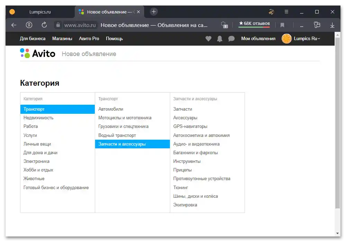Image resolution: width=346 pixels, height=242 pixels.
Task: Switch to the Lumpics.ru tab
Action: pyautogui.click(x=40, y=12)
